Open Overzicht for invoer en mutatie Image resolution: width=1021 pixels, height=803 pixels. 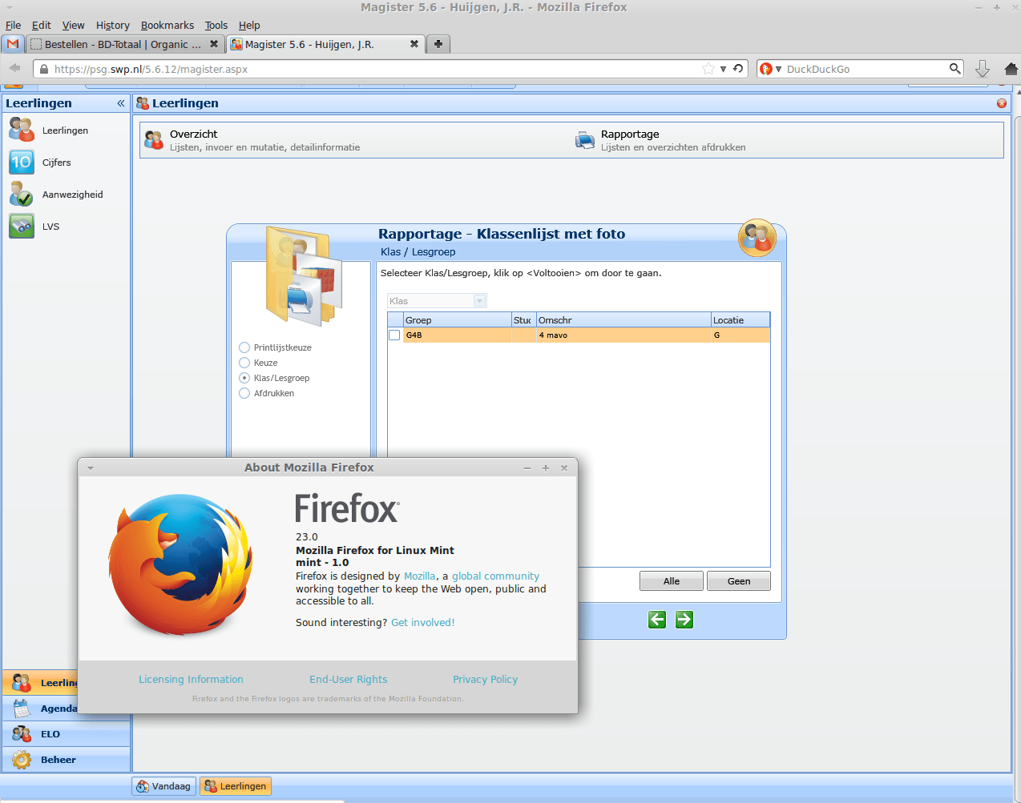coord(193,134)
